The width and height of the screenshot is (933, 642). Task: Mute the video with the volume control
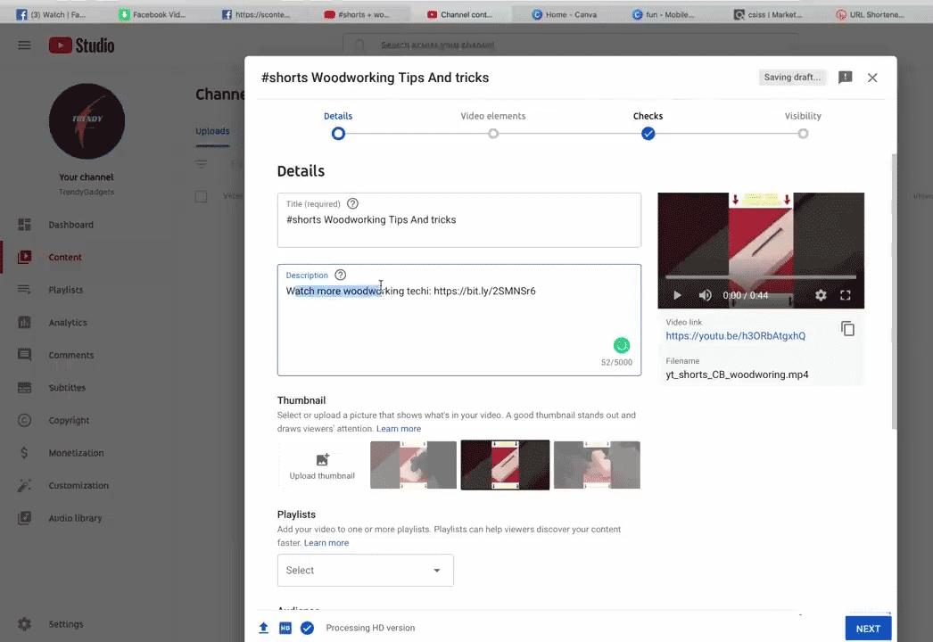pyautogui.click(x=705, y=295)
